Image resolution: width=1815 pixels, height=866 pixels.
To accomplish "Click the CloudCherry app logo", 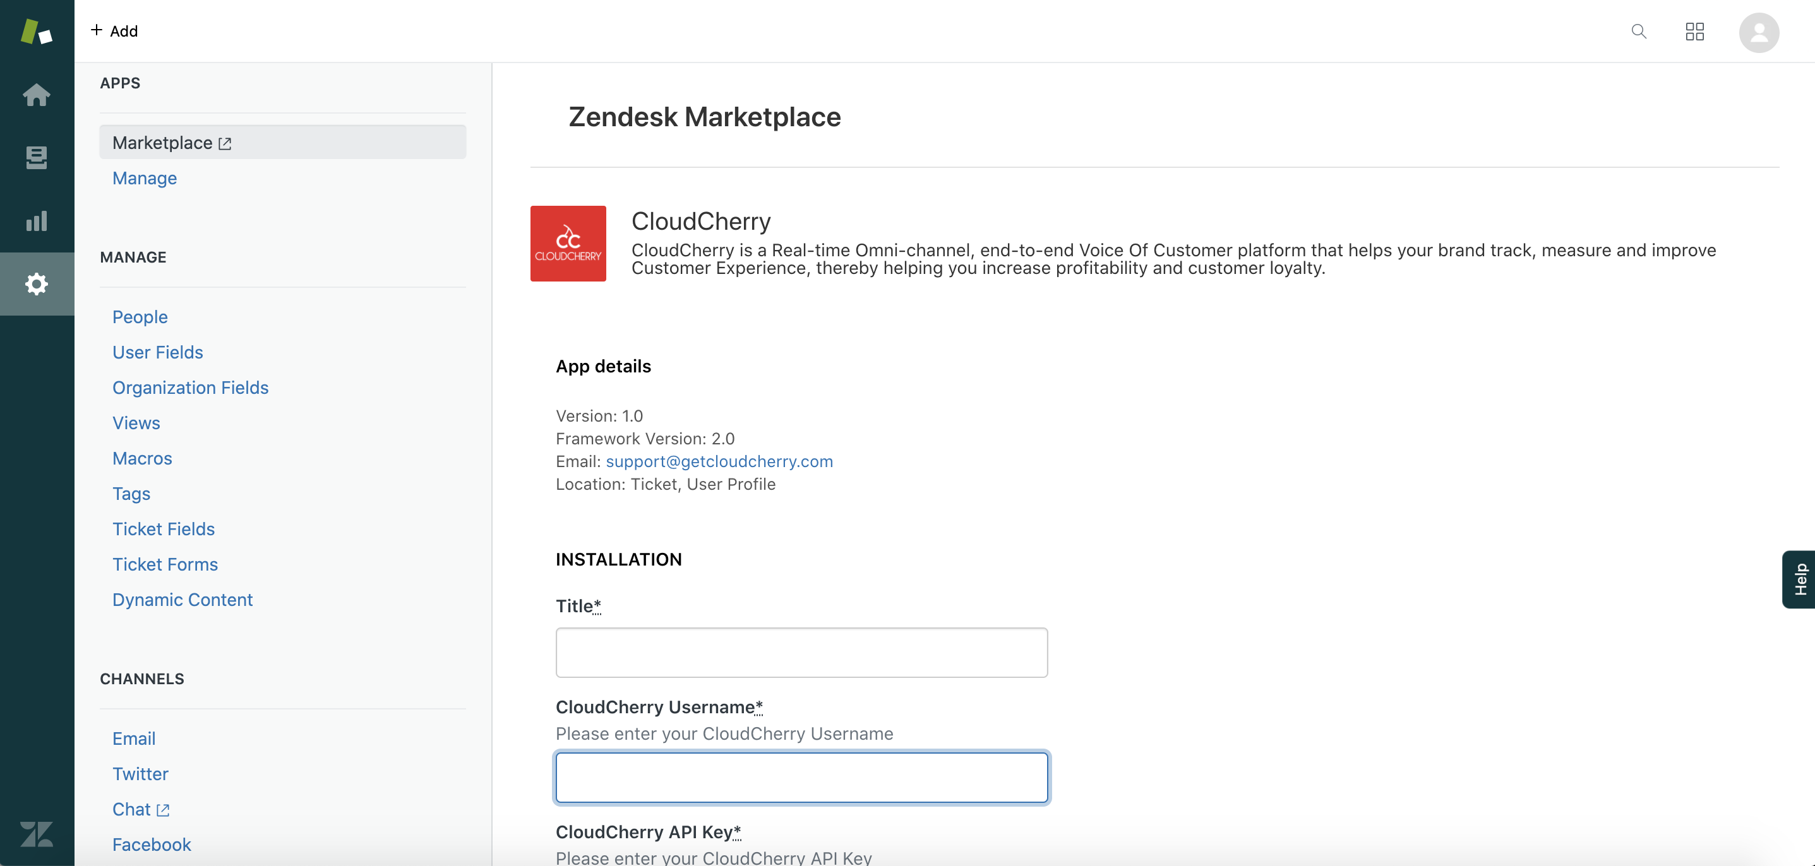I will click(x=568, y=244).
